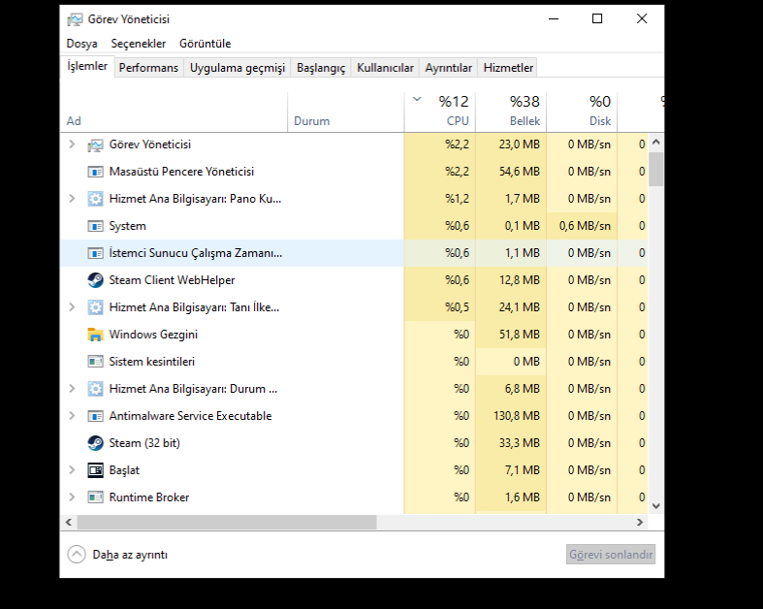Click the Steam Client WebHelper icon
763x609 pixels.
click(x=95, y=280)
